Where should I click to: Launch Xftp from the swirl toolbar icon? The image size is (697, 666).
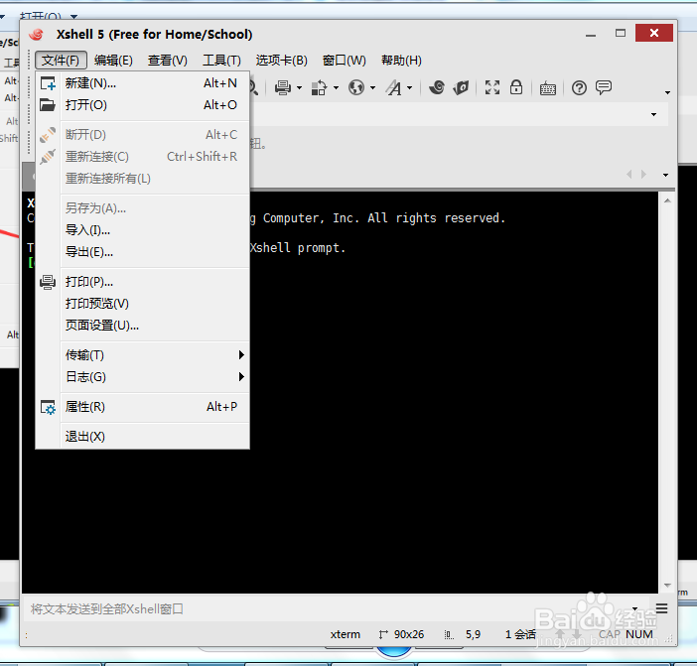(437, 87)
